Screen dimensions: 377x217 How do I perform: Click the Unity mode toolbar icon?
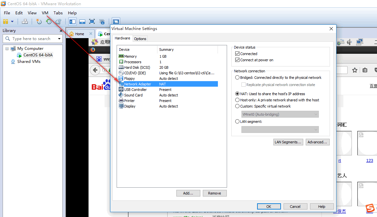click(102, 22)
